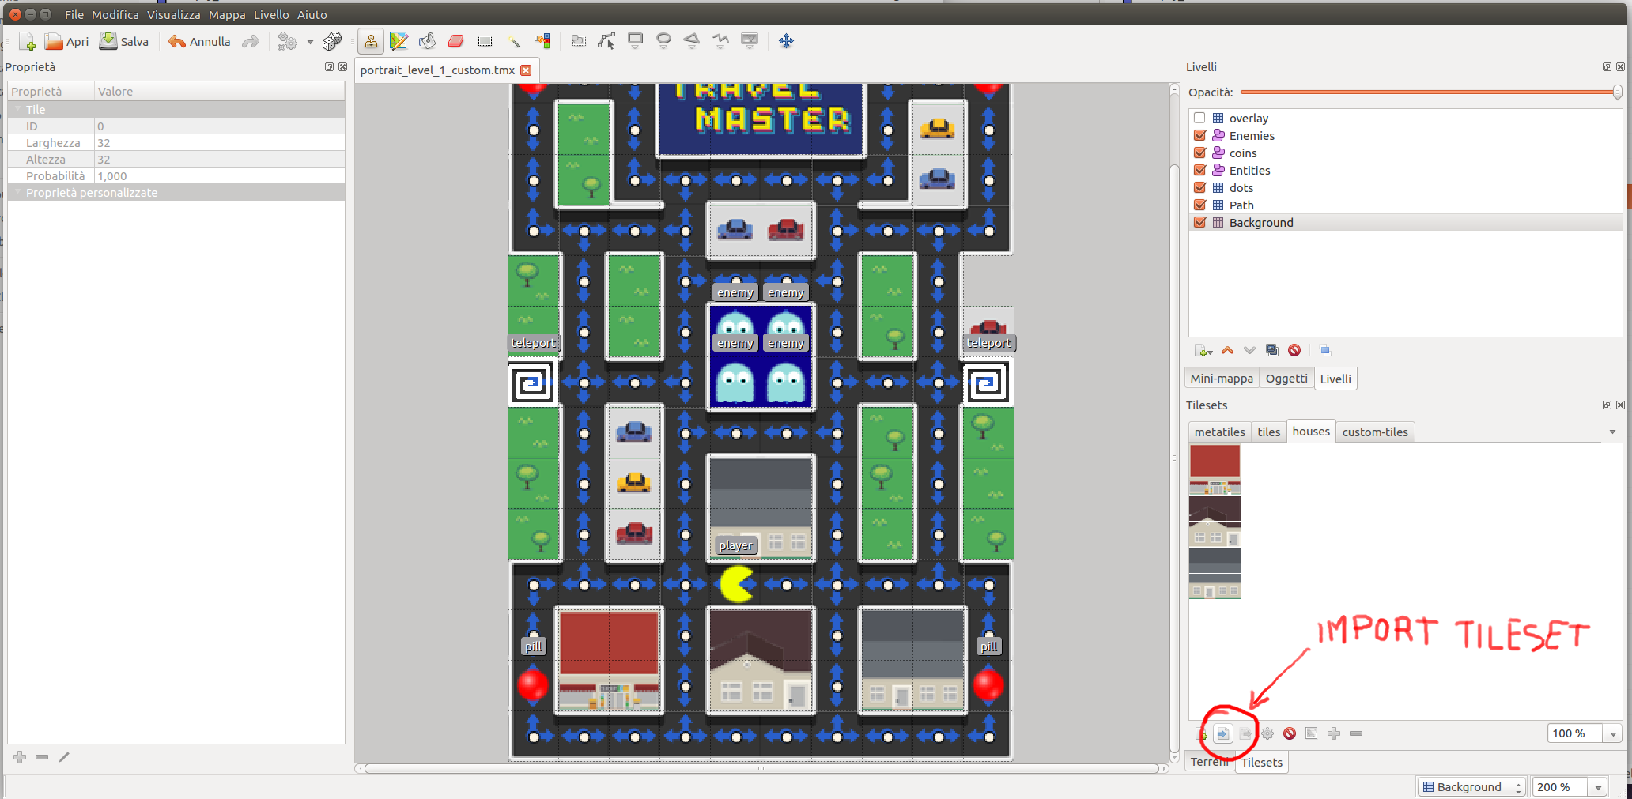Image resolution: width=1632 pixels, height=799 pixels.
Task: Close the portrait_level_1_custom.tmx tab
Action: pos(526,70)
